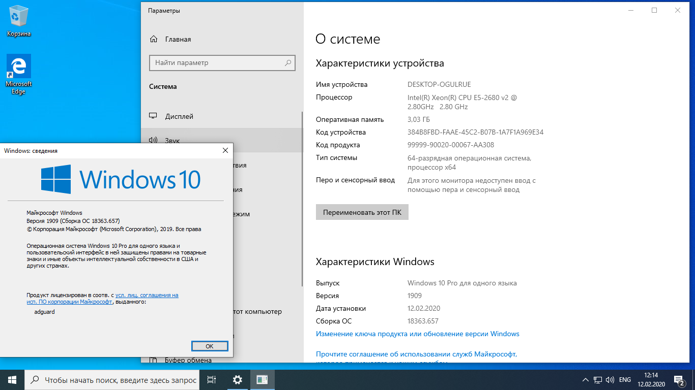695x390 pixels.
Task: Open Task View on the taskbar
Action: [212, 380]
